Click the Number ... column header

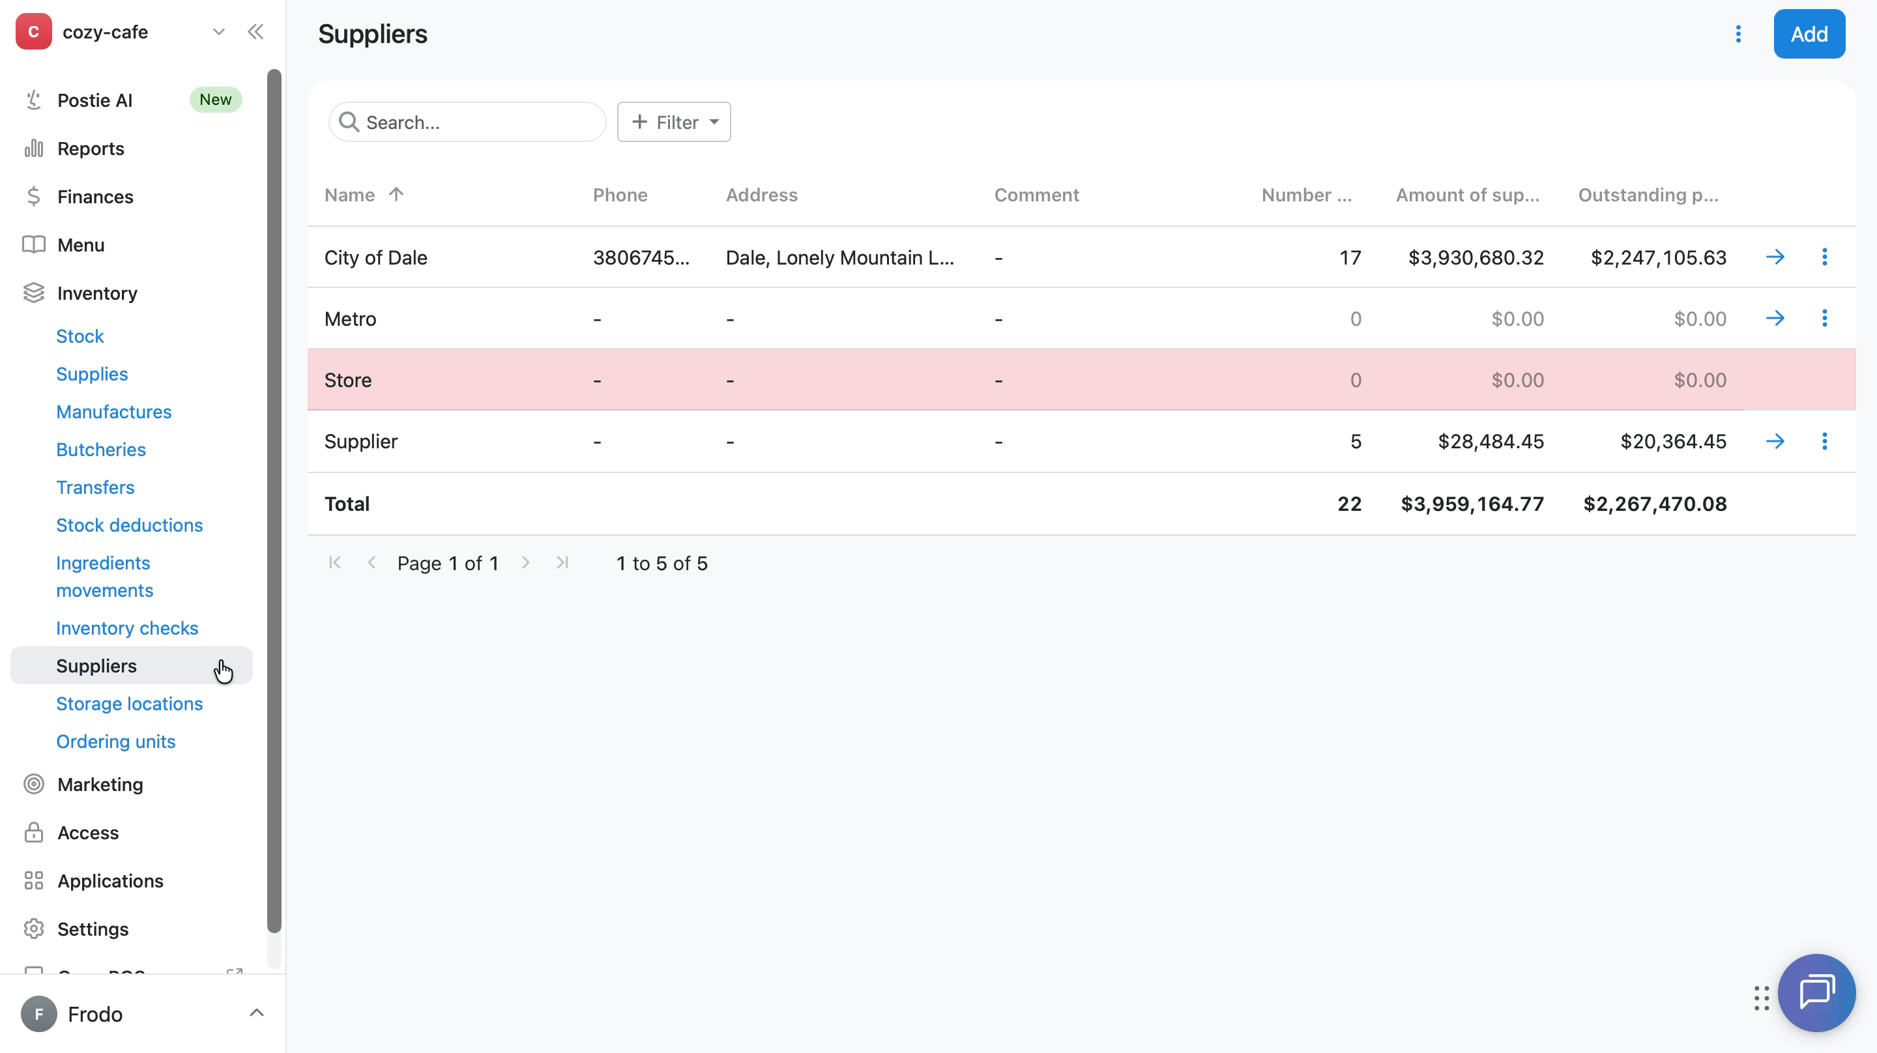click(1307, 195)
